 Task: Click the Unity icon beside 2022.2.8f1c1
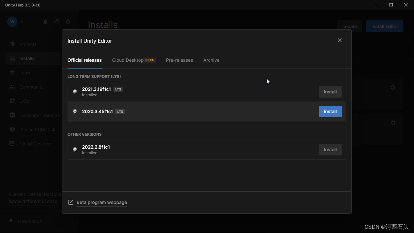[x=75, y=150]
